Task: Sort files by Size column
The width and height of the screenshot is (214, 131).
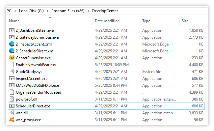Action: [x=185, y=21]
